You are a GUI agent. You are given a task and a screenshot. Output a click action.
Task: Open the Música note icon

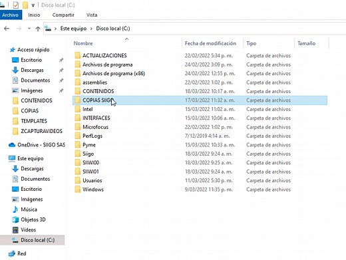click(x=15, y=209)
